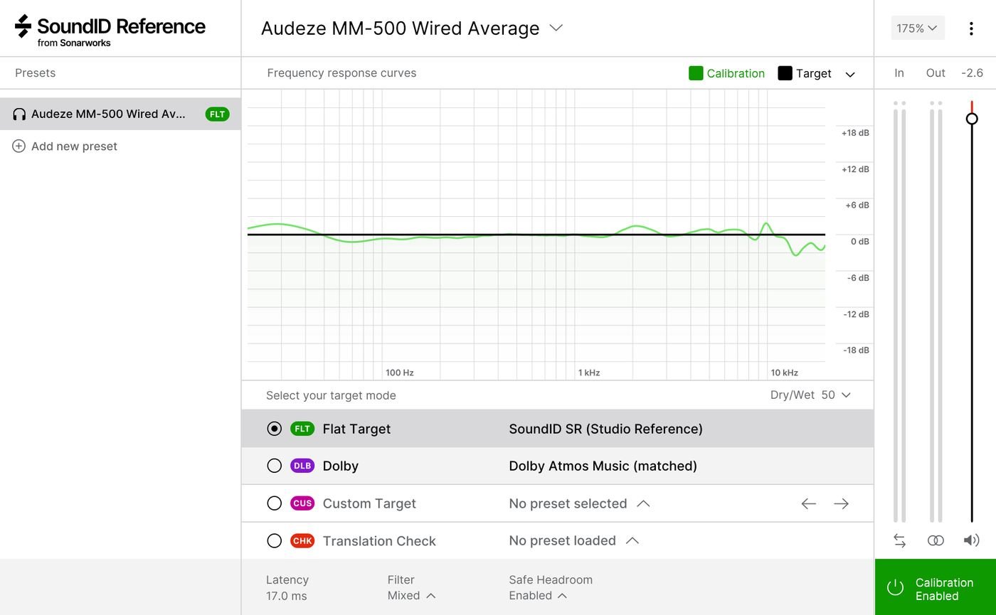Select the Audeze MM-500 Wired Av... preset
This screenshot has height=615, width=996.
coord(120,114)
